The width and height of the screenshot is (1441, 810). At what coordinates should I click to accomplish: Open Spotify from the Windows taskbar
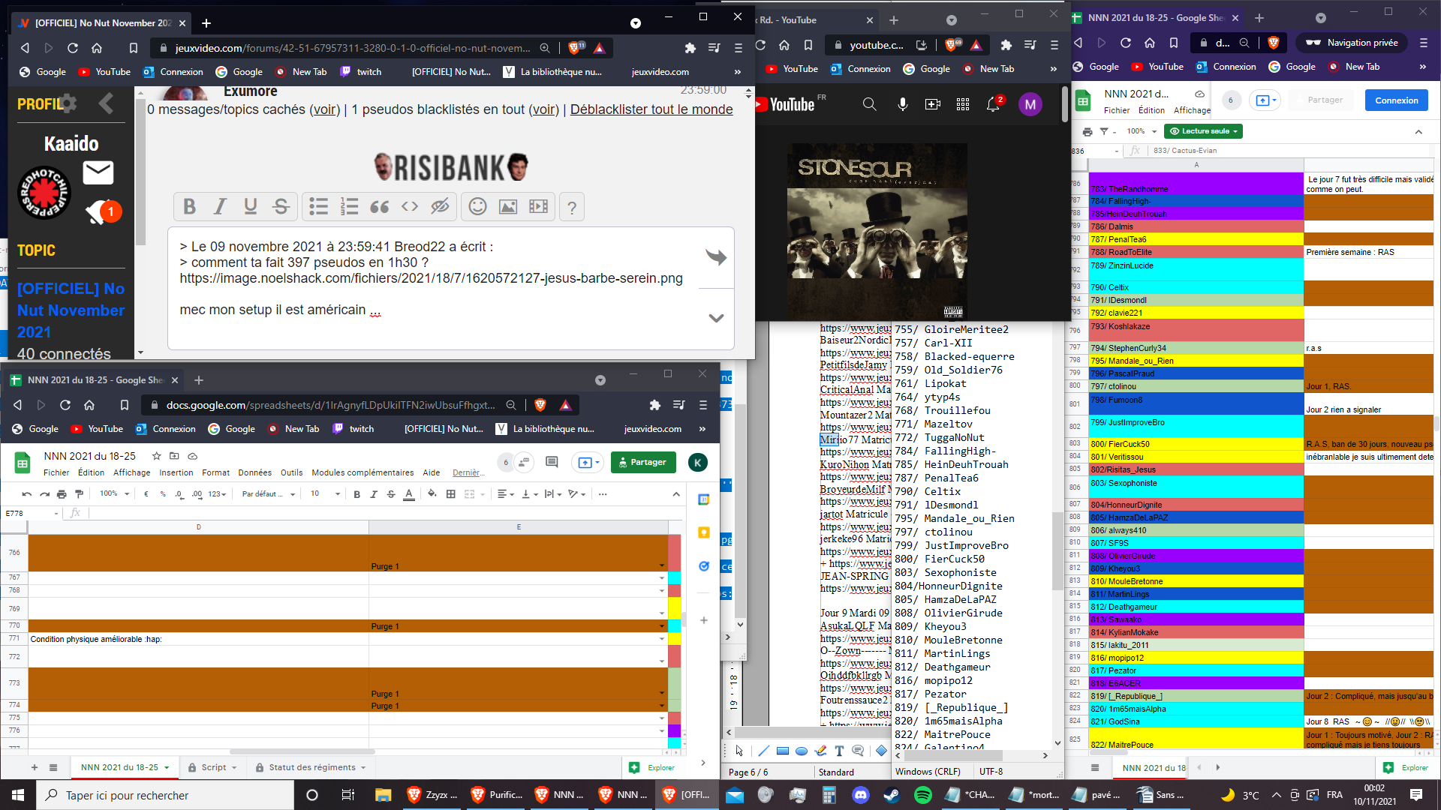point(923,795)
